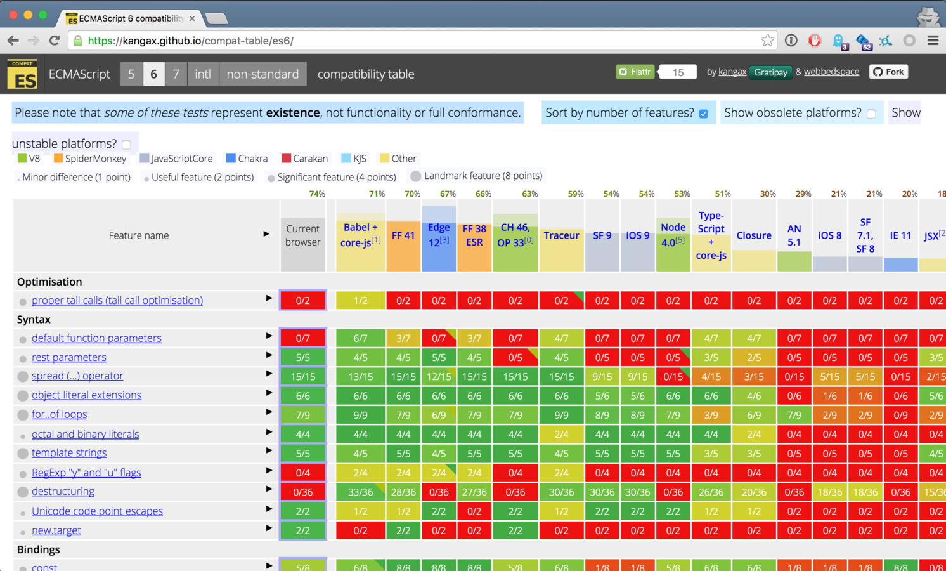Expand spread operator row arrow
946x571 pixels.
269,374
